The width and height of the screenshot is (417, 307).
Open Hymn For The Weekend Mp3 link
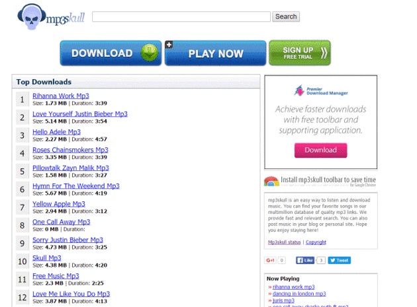point(76,186)
